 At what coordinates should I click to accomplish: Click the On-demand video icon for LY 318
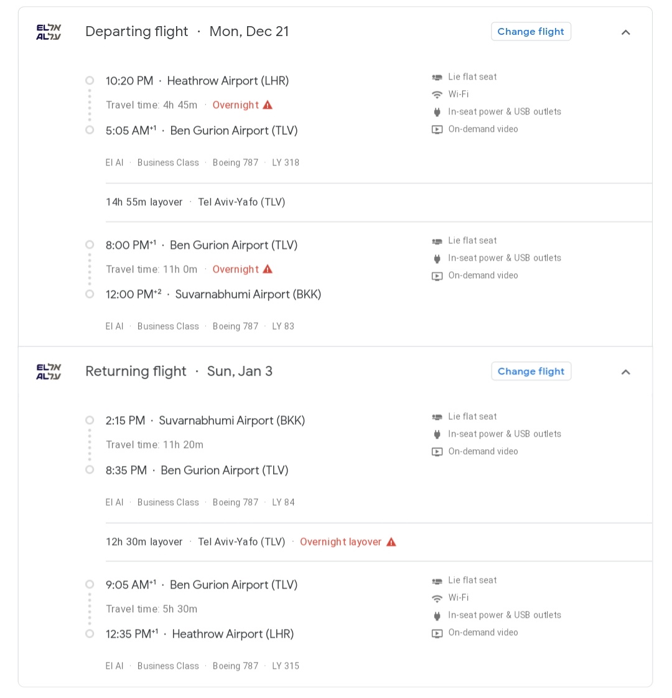tap(437, 129)
